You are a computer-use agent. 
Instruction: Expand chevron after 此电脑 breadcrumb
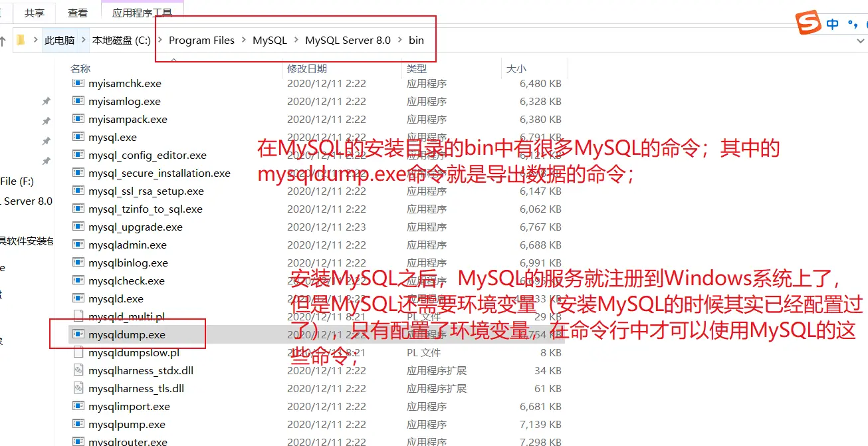point(84,40)
